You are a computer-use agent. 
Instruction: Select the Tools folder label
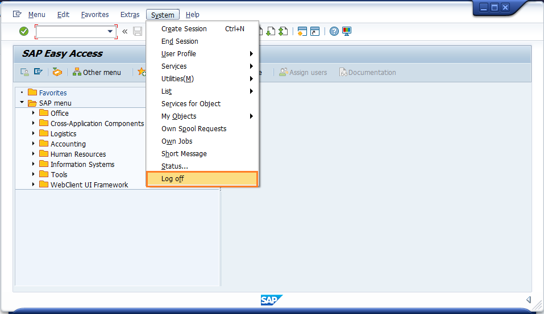click(59, 175)
